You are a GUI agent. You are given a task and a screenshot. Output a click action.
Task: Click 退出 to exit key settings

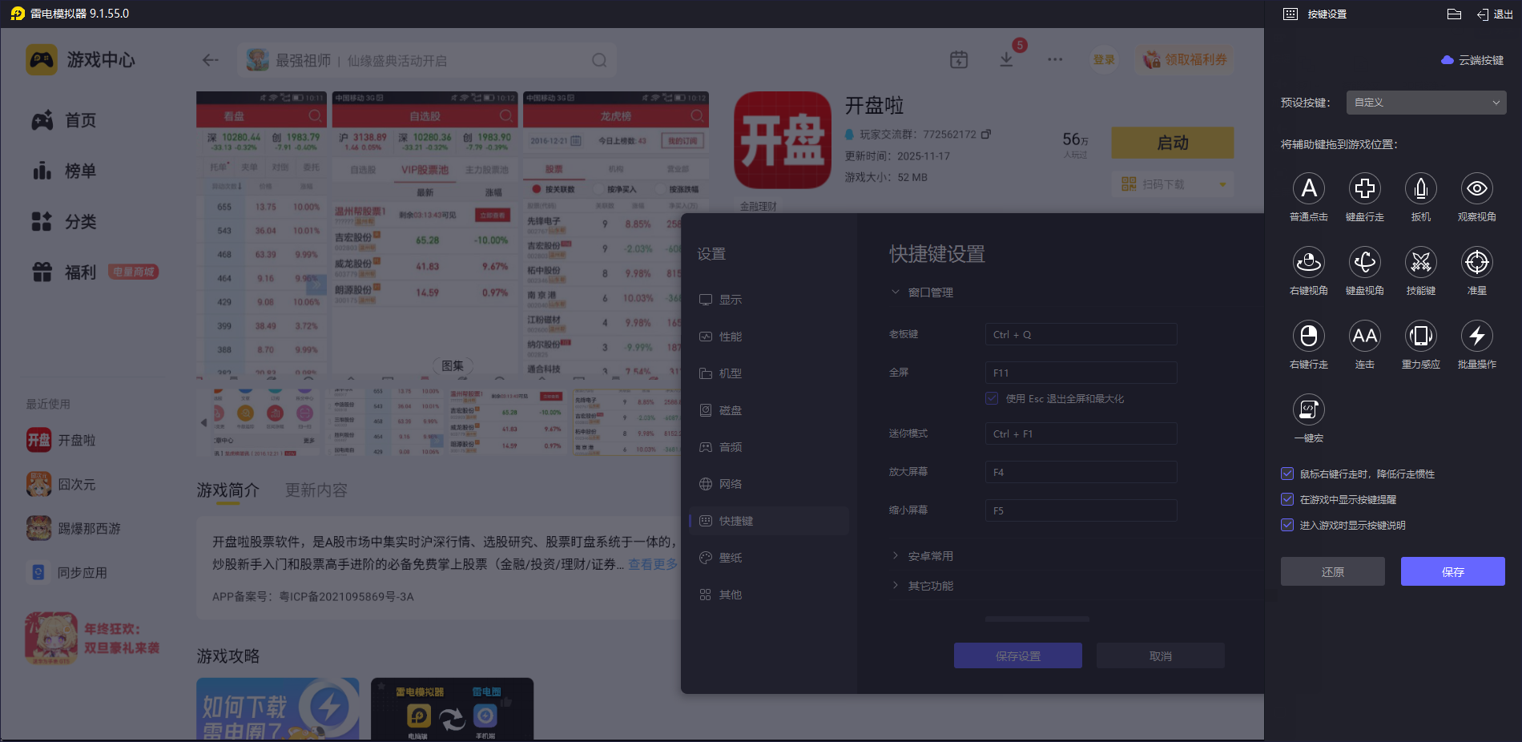(1495, 14)
